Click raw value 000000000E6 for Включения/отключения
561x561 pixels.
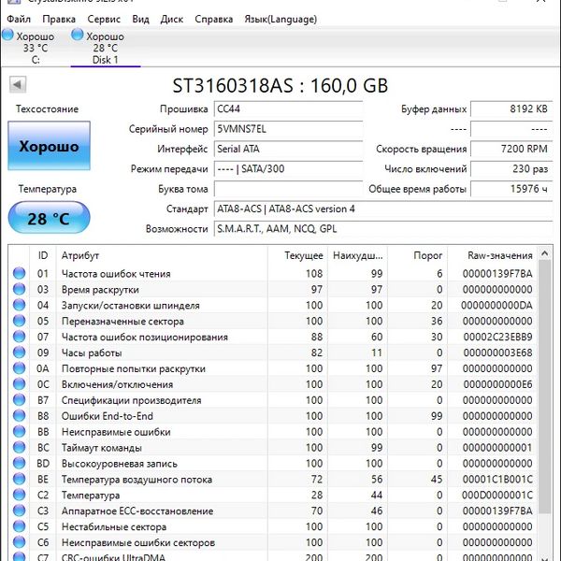coord(497,384)
